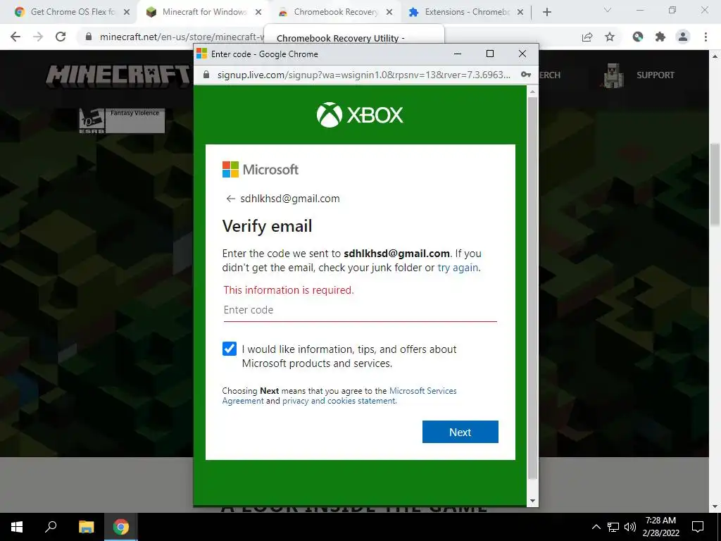The width and height of the screenshot is (721, 541).
Task: Open Microsoft Services Agreement link
Action: coord(339,396)
